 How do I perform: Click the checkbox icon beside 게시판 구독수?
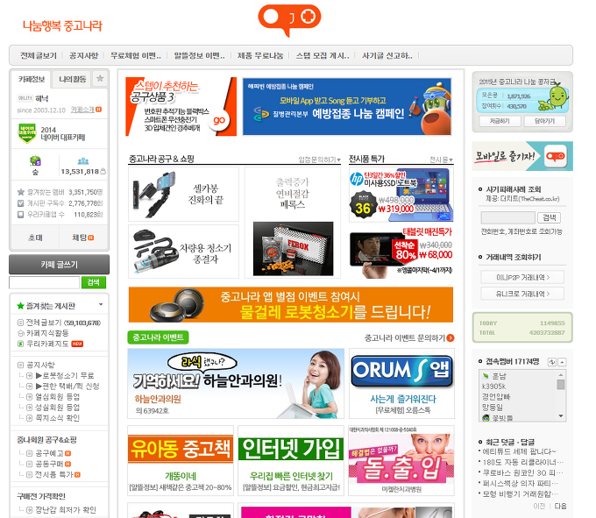click(x=20, y=203)
